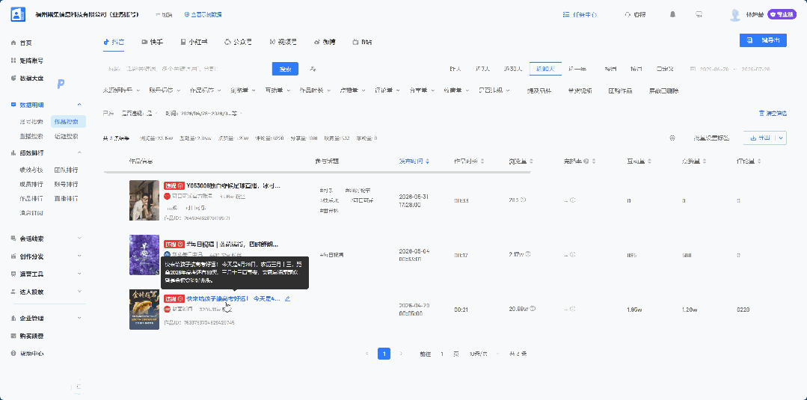The width and height of the screenshot is (807, 400).
Task: Click the purple 专业版 badge
Action: click(782, 14)
